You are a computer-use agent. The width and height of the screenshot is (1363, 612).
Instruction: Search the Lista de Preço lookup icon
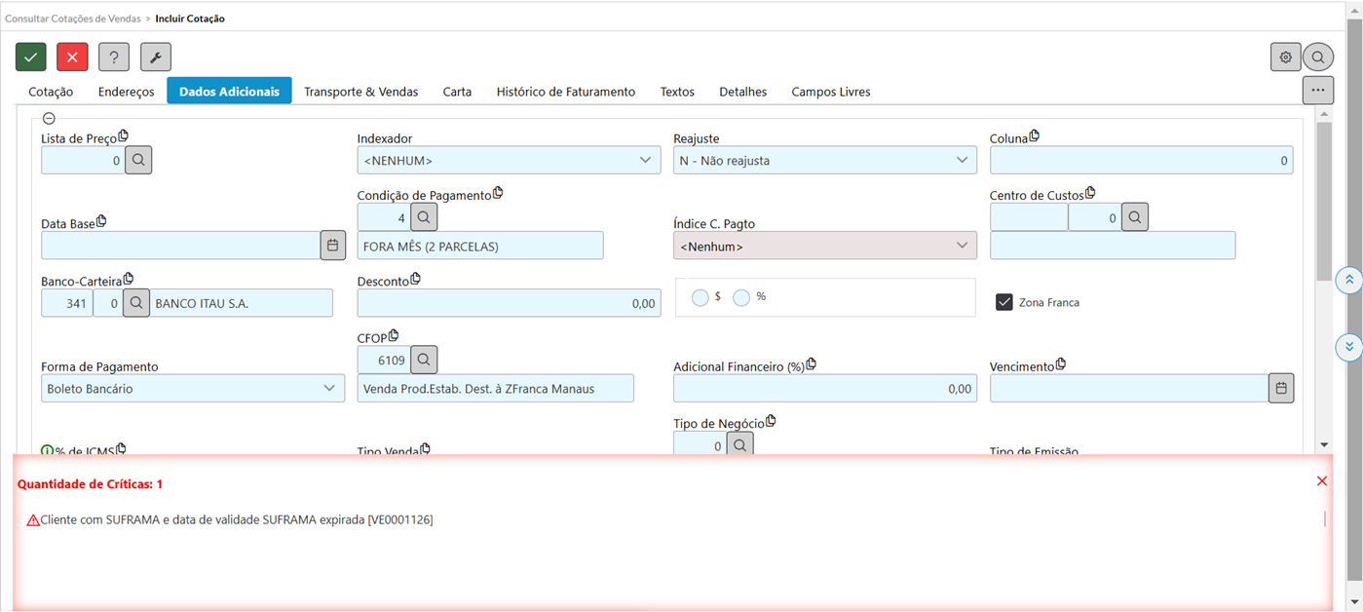pos(138,160)
